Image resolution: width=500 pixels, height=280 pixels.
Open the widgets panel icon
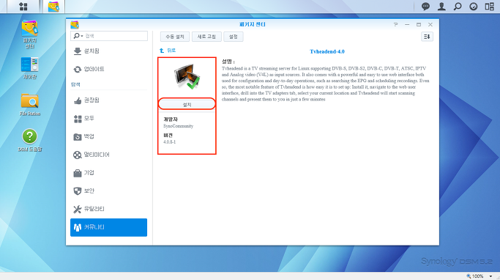(x=490, y=7)
